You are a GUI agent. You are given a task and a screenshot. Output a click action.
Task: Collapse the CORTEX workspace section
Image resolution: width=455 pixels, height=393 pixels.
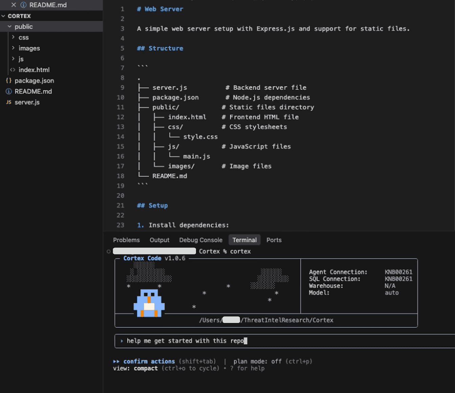[3, 16]
